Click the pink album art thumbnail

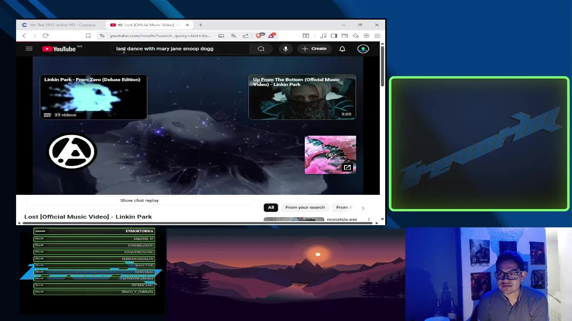coord(330,155)
